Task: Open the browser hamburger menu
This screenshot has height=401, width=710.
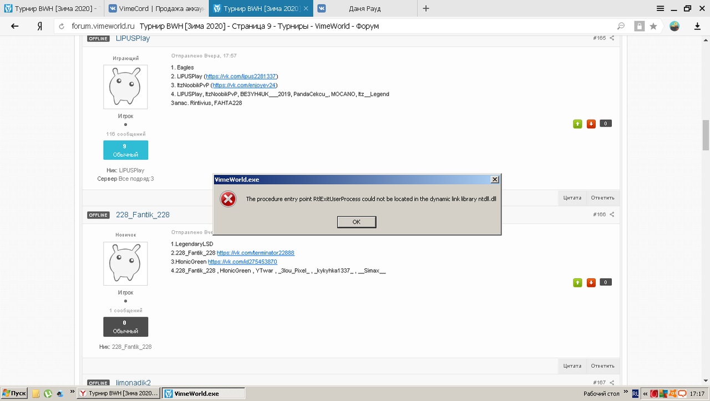Action: (x=660, y=8)
